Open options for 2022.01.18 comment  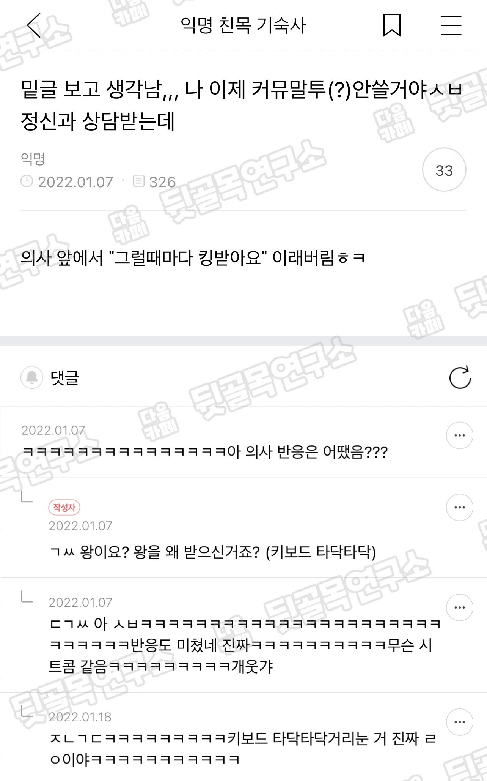[459, 722]
